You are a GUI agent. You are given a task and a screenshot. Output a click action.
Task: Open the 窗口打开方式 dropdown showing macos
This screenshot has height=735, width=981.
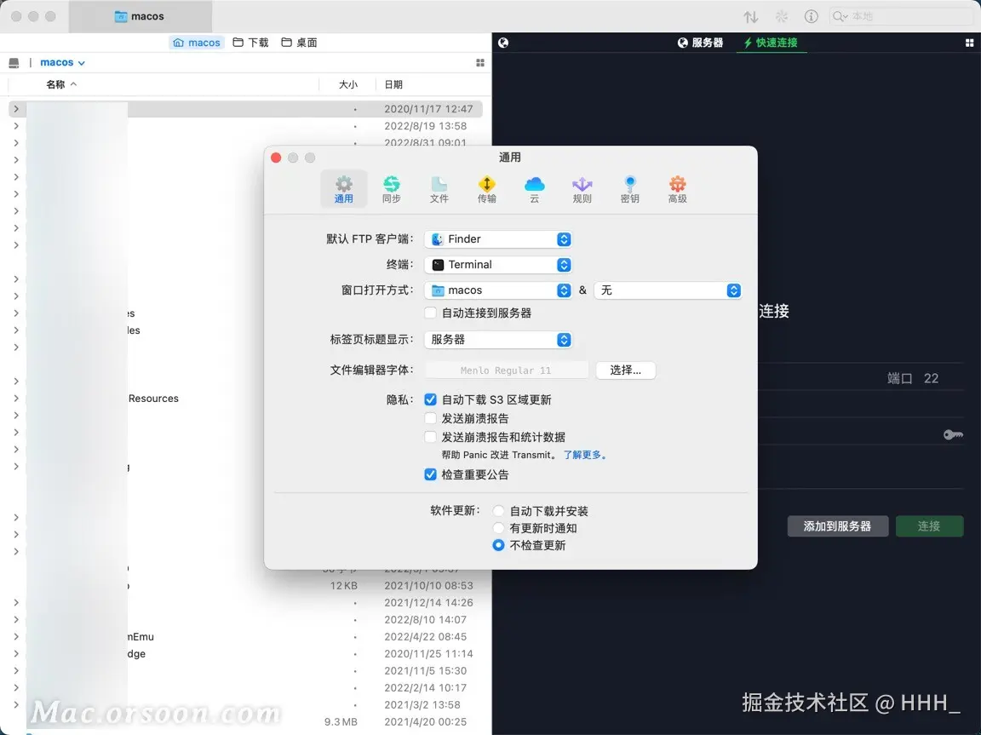click(498, 290)
